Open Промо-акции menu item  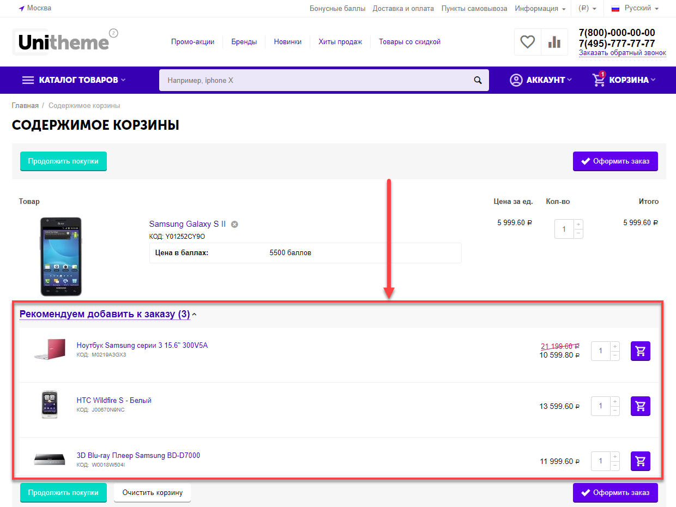coord(192,42)
